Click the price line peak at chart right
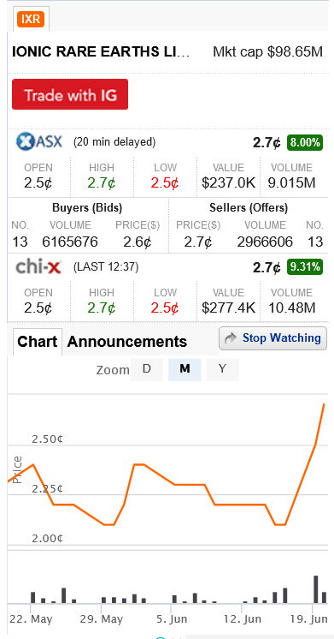 (324, 404)
